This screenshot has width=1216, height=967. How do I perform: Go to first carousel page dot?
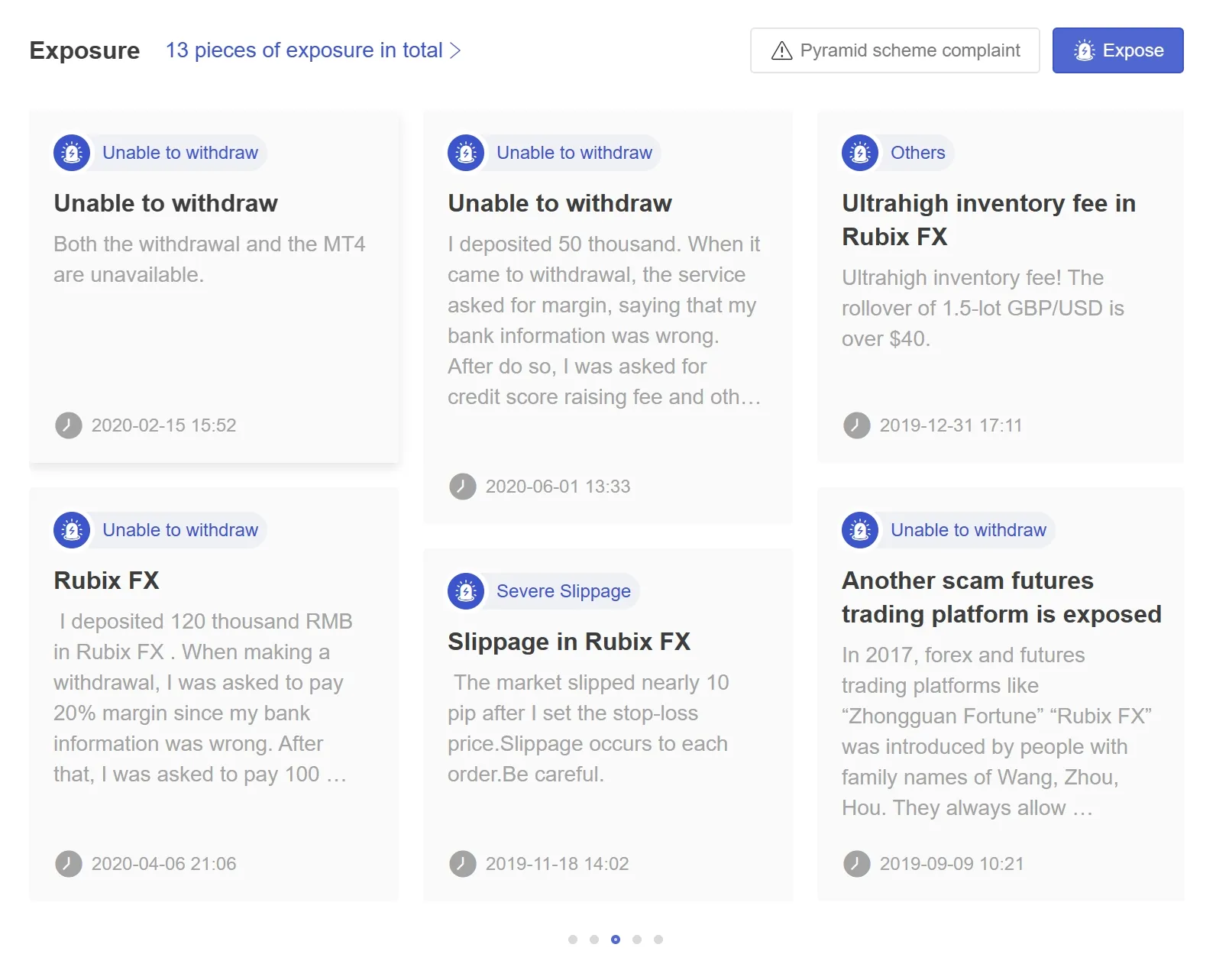pyautogui.click(x=573, y=940)
